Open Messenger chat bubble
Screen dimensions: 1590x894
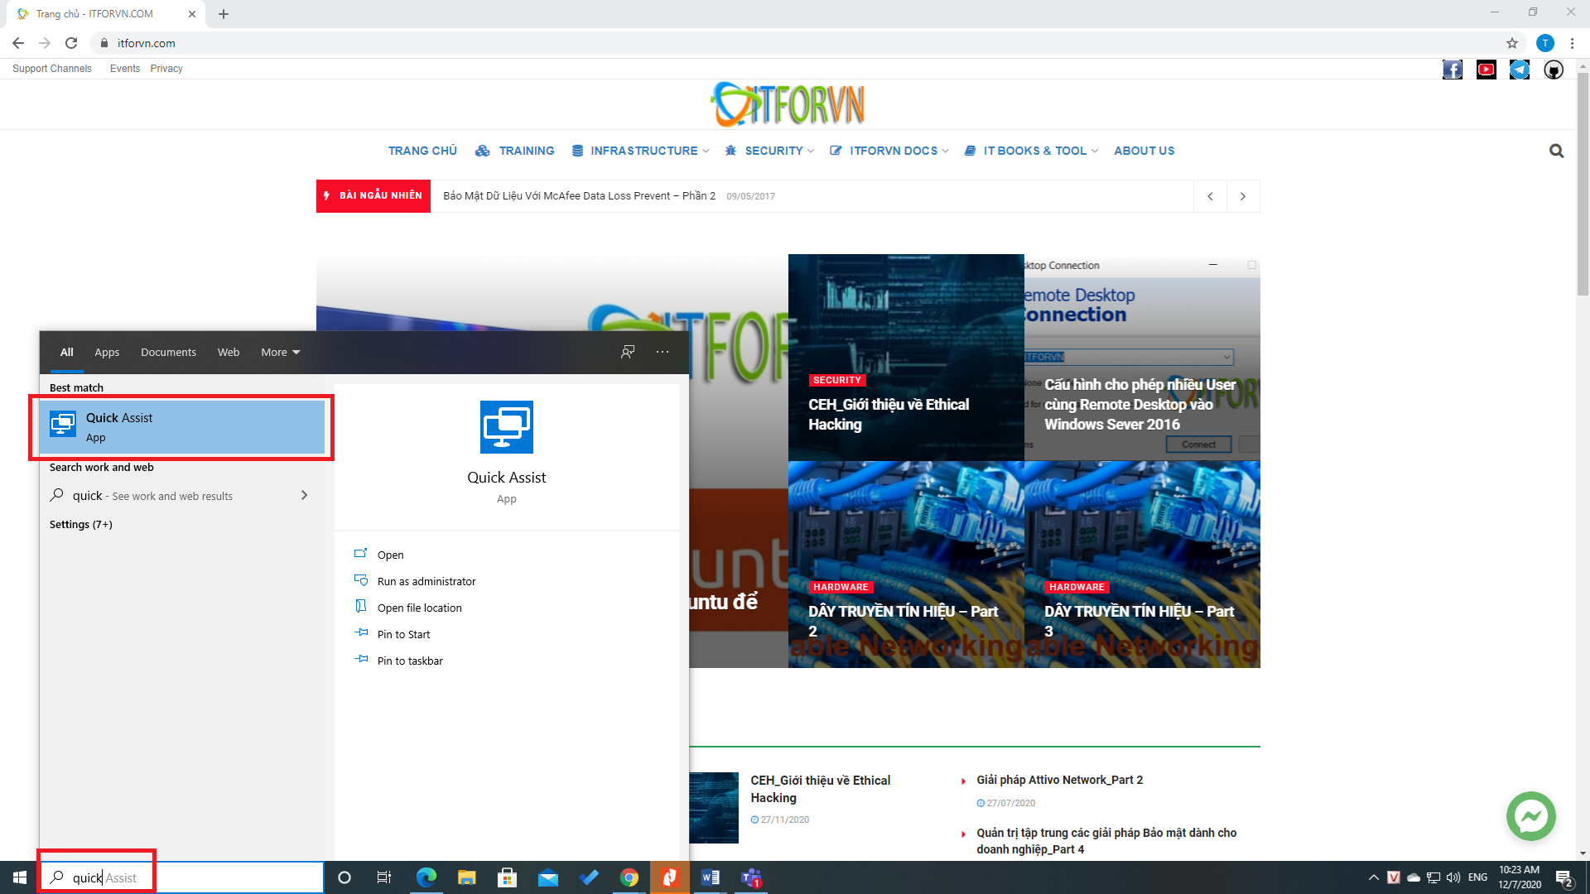pyautogui.click(x=1530, y=816)
